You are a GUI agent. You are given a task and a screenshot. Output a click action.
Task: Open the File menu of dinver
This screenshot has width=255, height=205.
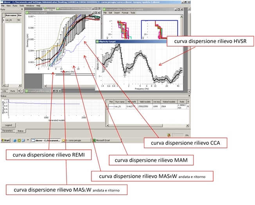tap(3, 5)
